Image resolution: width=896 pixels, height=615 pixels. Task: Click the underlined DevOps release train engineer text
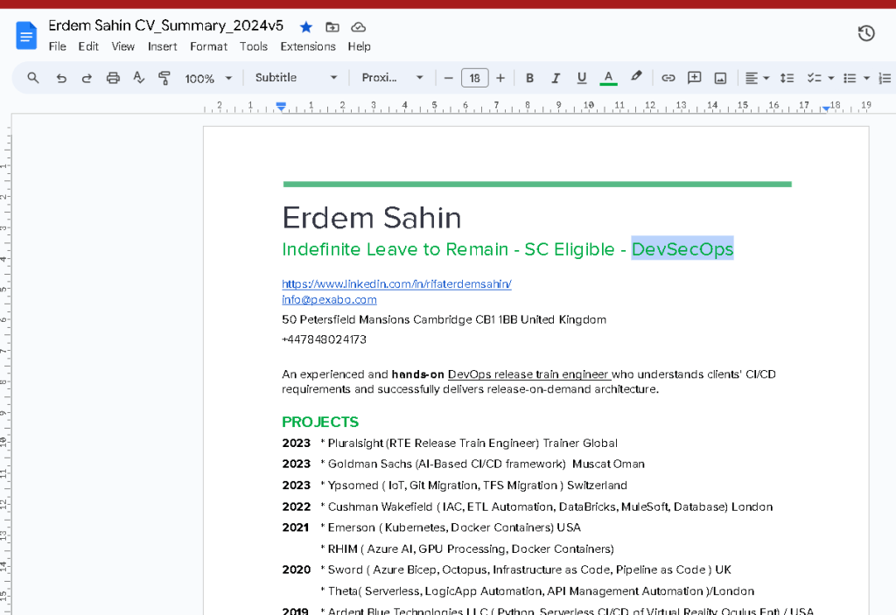pyautogui.click(x=528, y=374)
